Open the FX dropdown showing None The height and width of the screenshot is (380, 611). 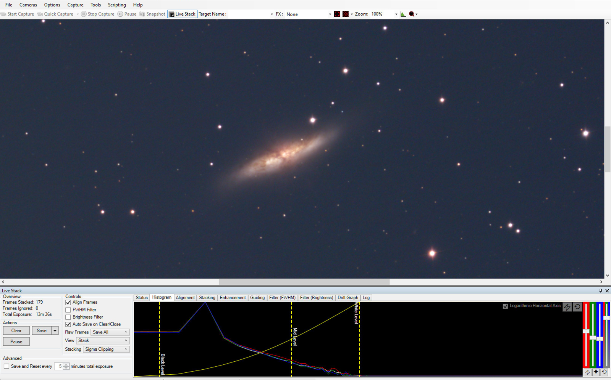click(330, 14)
